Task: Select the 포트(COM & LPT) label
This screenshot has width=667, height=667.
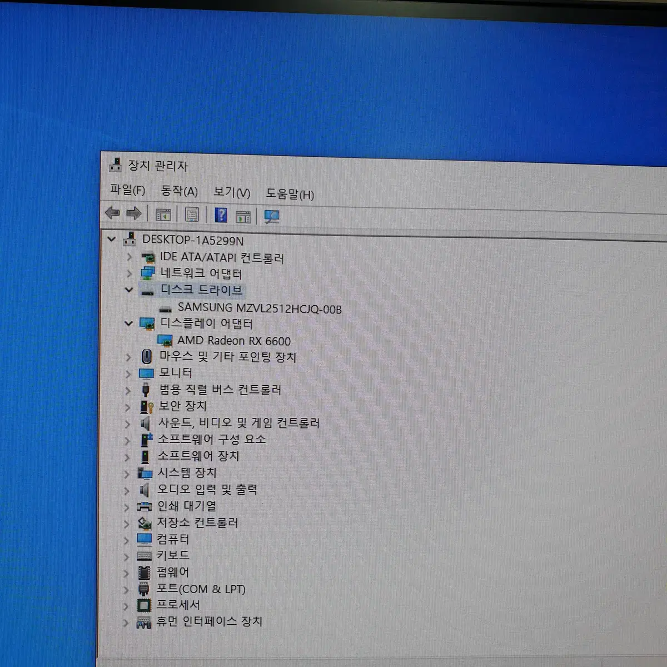Action: point(201,589)
